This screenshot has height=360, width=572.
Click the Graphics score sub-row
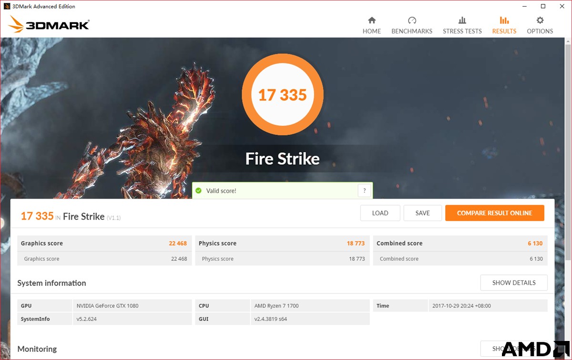(104, 259)
